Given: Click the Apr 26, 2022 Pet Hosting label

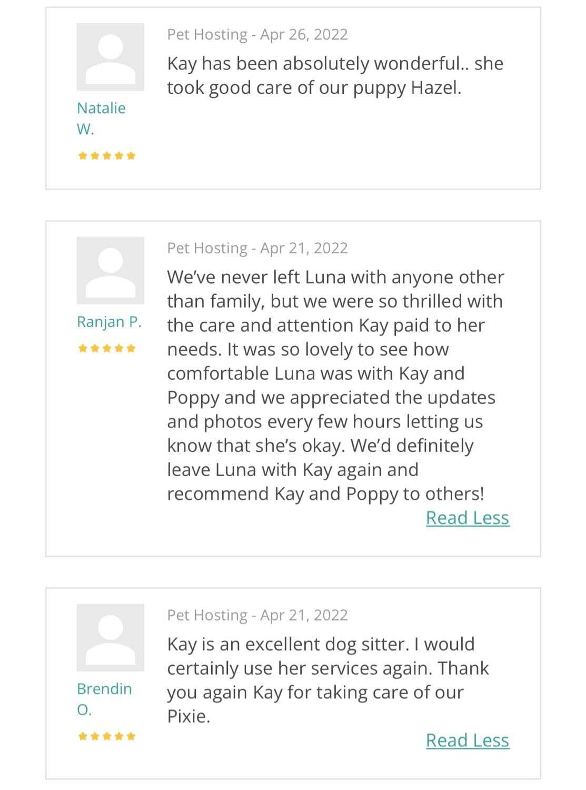Looking at the screenshot, I should (257, 35).
